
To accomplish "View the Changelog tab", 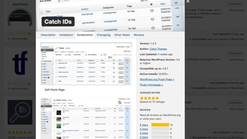I will [x=103, y=35].
